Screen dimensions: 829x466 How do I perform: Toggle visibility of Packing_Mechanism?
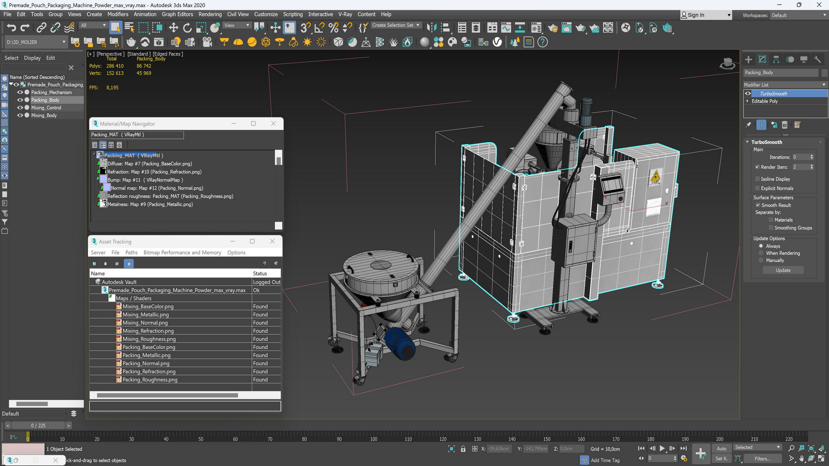tap(20, 92)
